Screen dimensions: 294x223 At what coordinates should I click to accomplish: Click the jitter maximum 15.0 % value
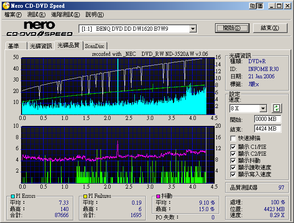(207, 209)
